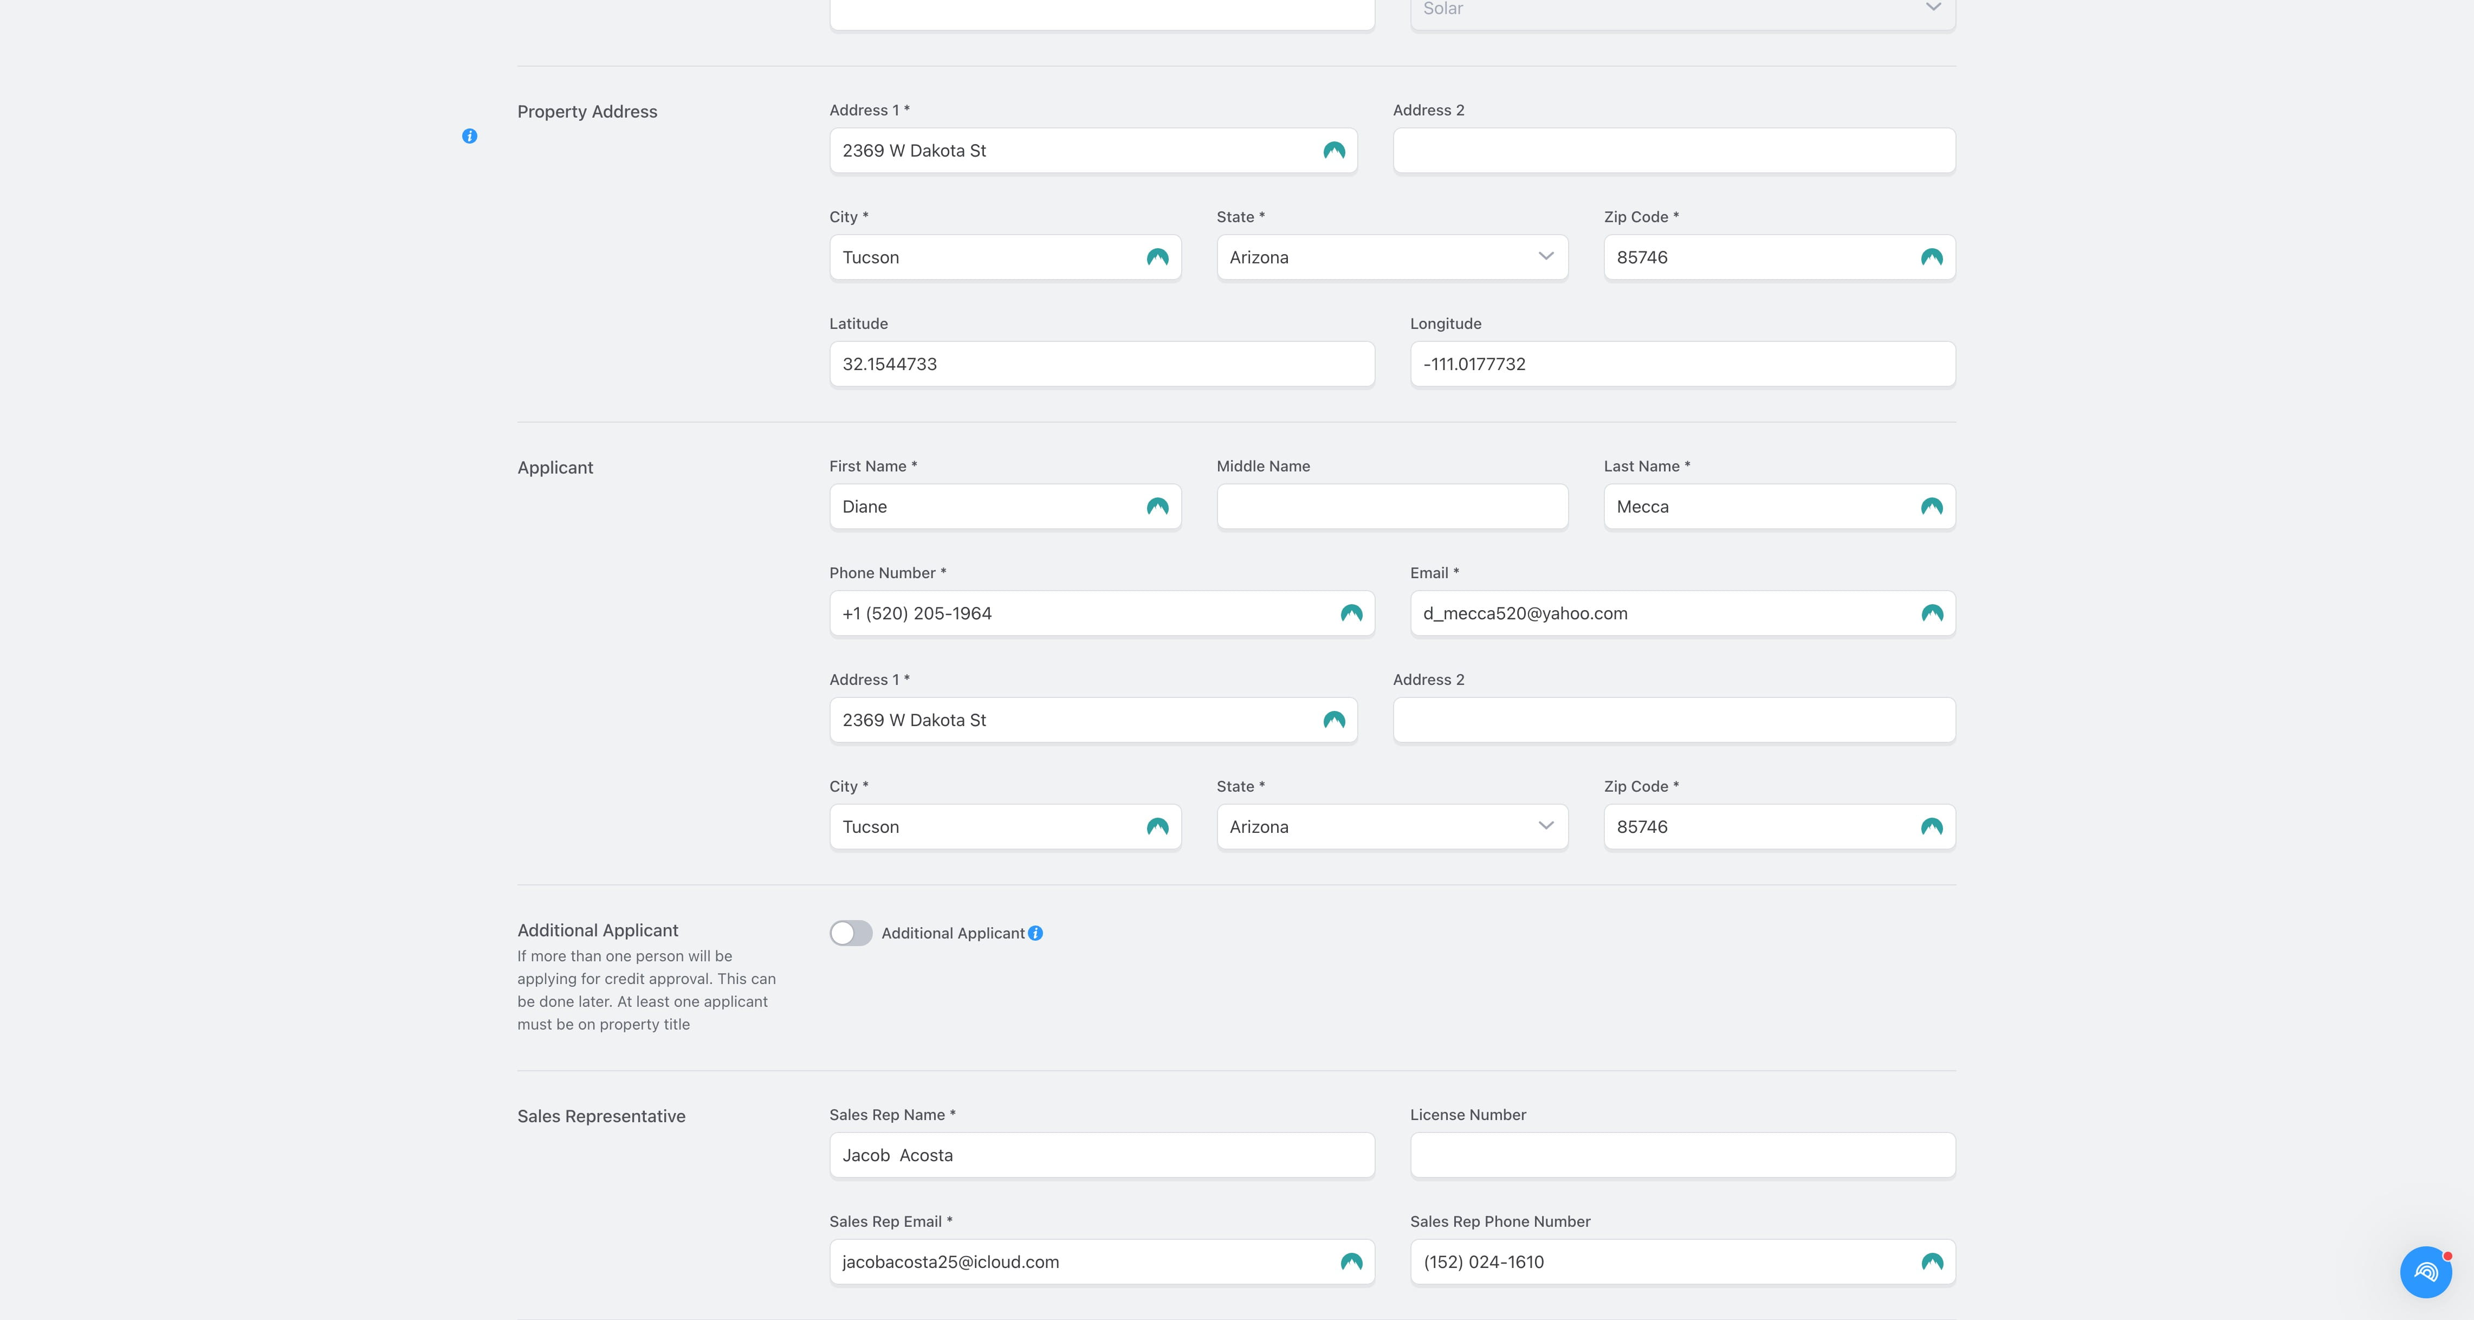Click autofill icon in Applicant Address 1 field
The height and width of the screenshot is (1320, 2474).
pyautogui.click(x=1334, y=720)
